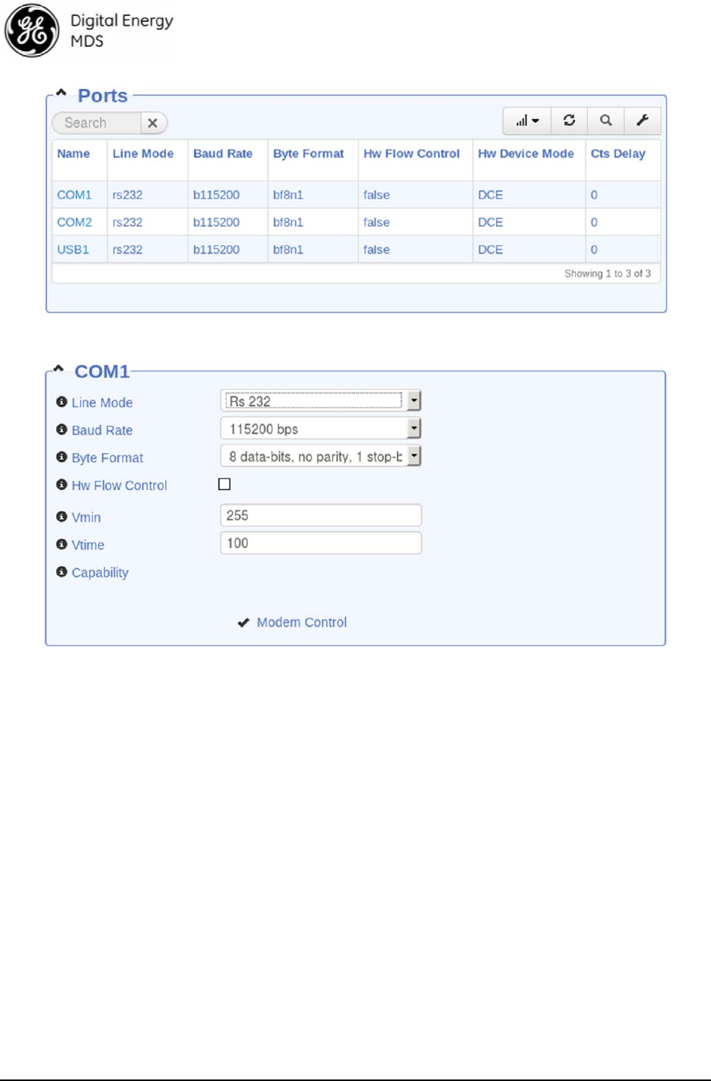
Task: Click the Modem Control label
Action: 302,622
